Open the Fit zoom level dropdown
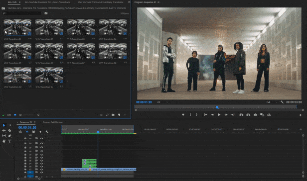Screen dimensions: 307x181 click(162, 102)
